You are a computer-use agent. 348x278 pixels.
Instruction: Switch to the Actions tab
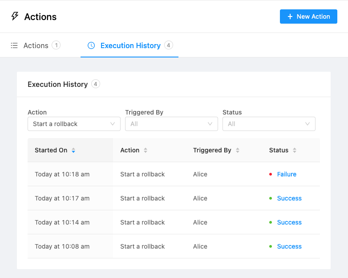click(36, 45)
